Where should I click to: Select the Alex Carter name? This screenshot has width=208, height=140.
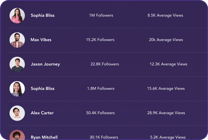[x=42, y=113]
